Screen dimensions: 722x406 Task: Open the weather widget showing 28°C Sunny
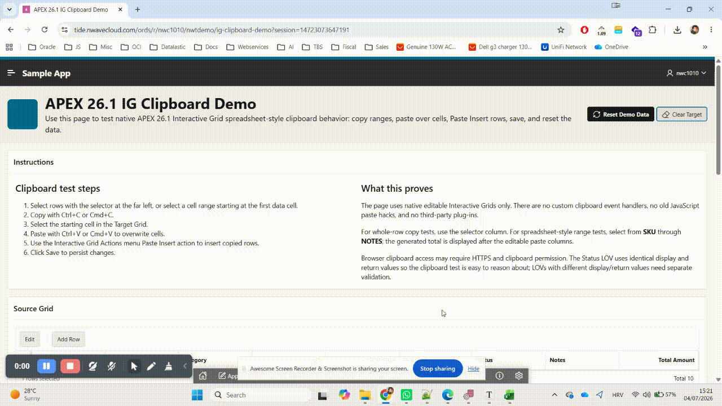click(26, 394)
